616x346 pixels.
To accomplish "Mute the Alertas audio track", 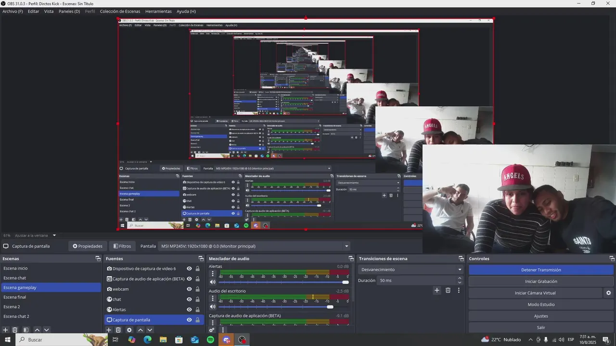I will [x=213, y=282].
